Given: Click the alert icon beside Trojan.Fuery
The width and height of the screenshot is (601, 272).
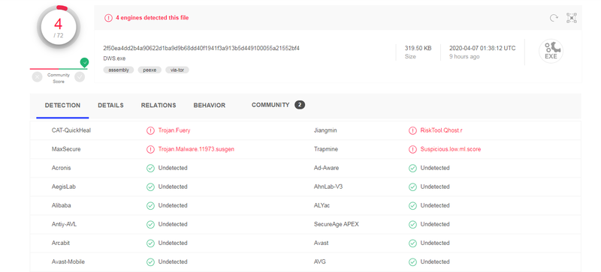Looking at the screenshot, I should (150, 130).
